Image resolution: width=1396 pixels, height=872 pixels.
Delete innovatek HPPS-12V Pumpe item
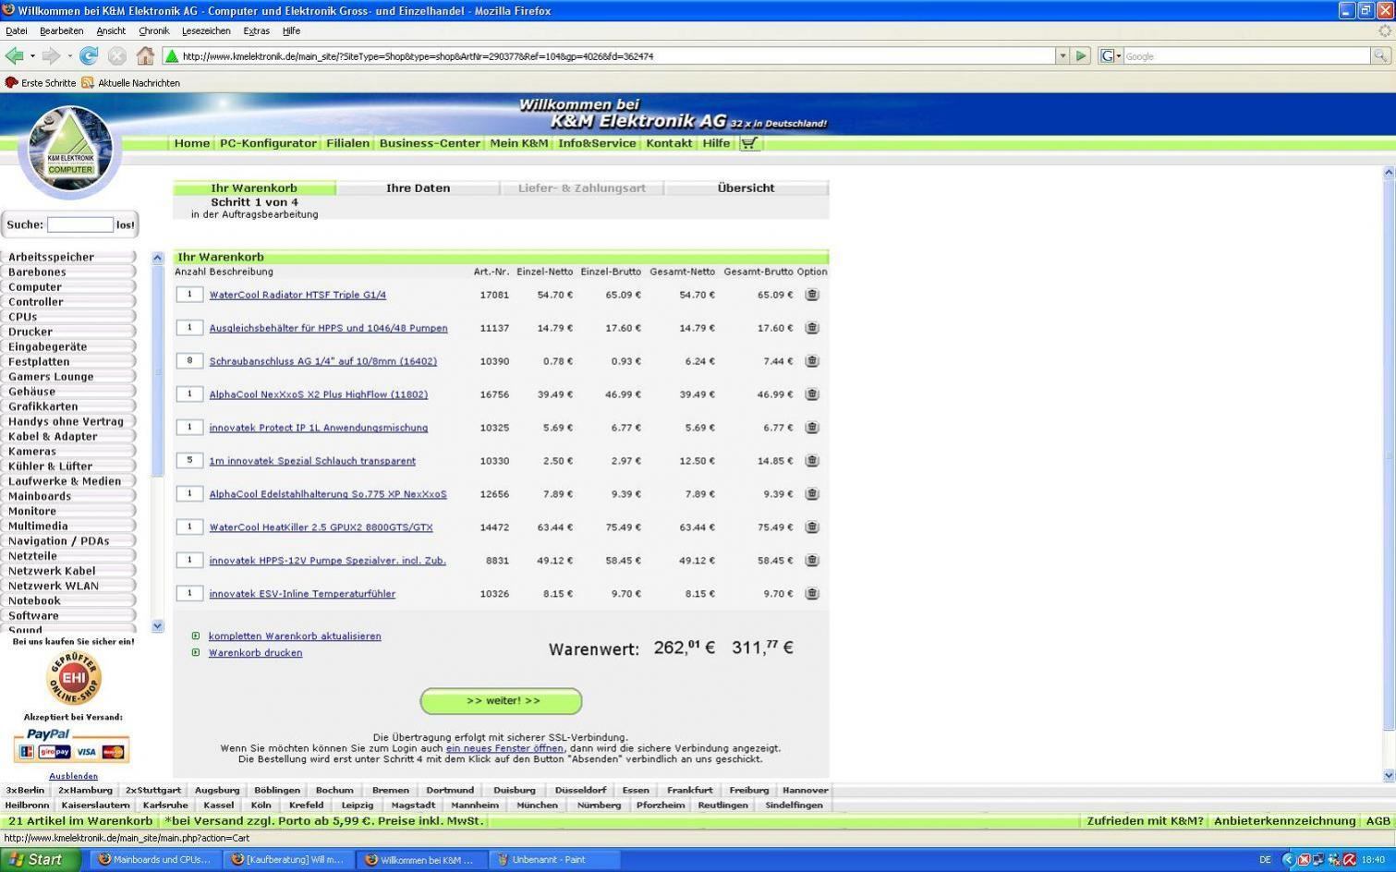point(811,561)
